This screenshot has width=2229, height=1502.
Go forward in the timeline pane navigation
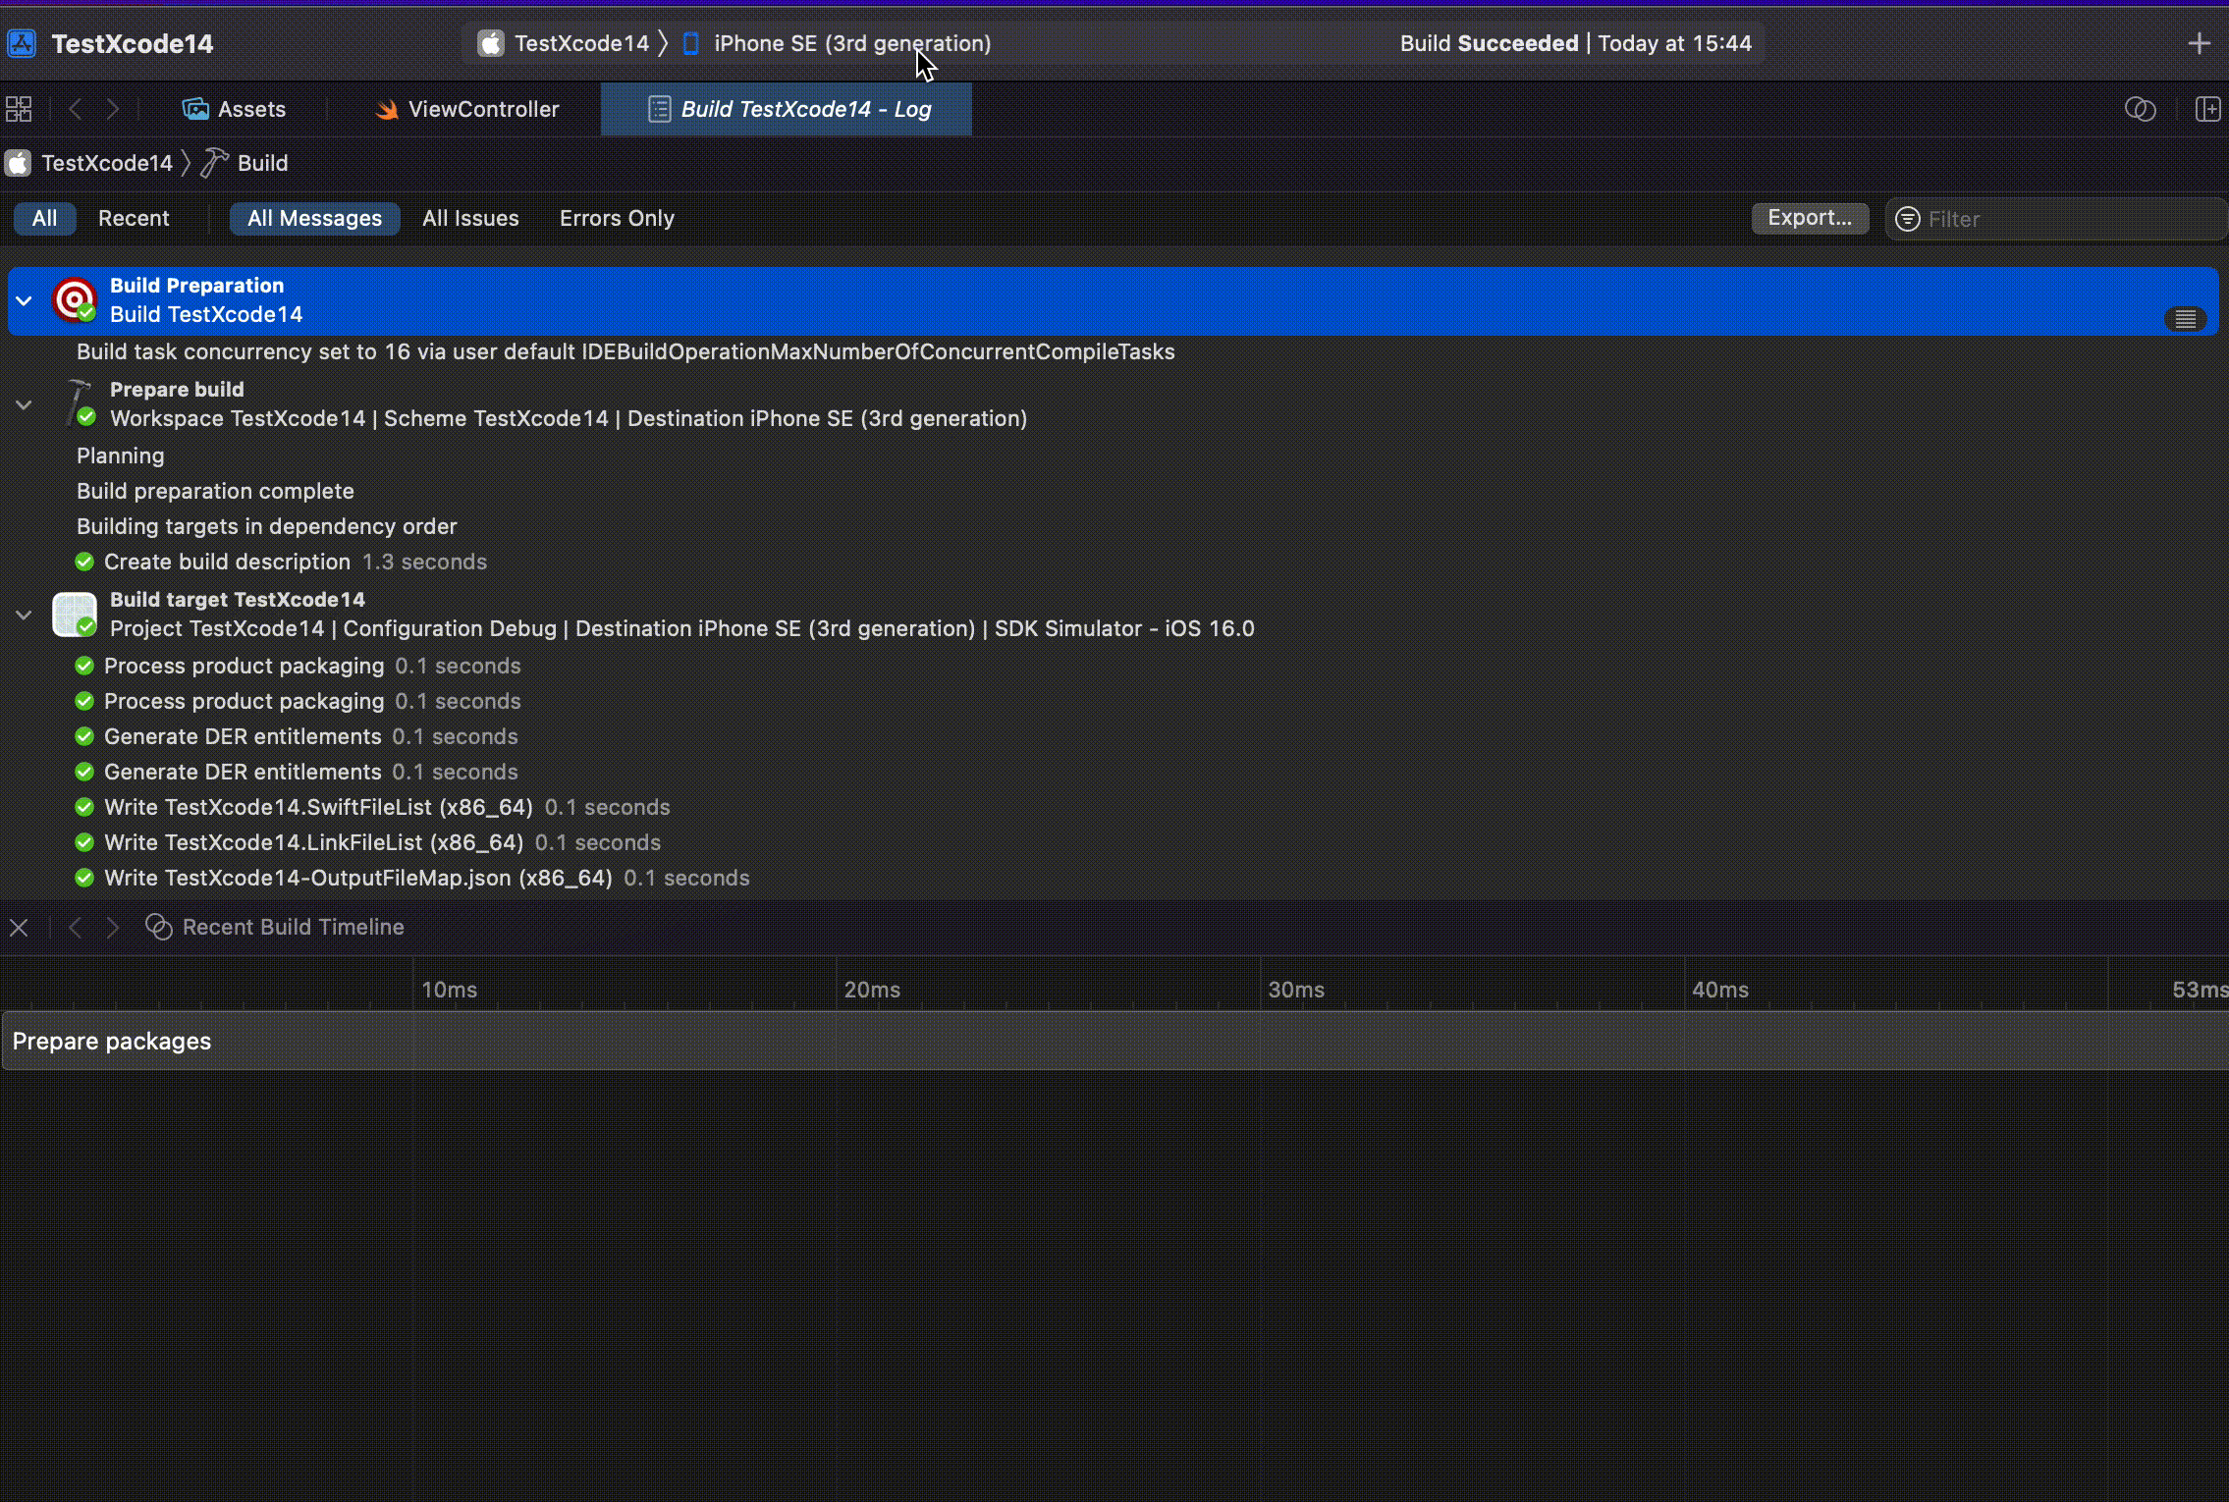[113, 928]
